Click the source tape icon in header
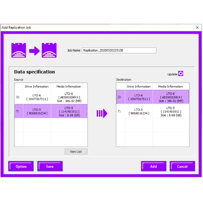The width and height of the screenshot is (203, 203). [19, 50]
